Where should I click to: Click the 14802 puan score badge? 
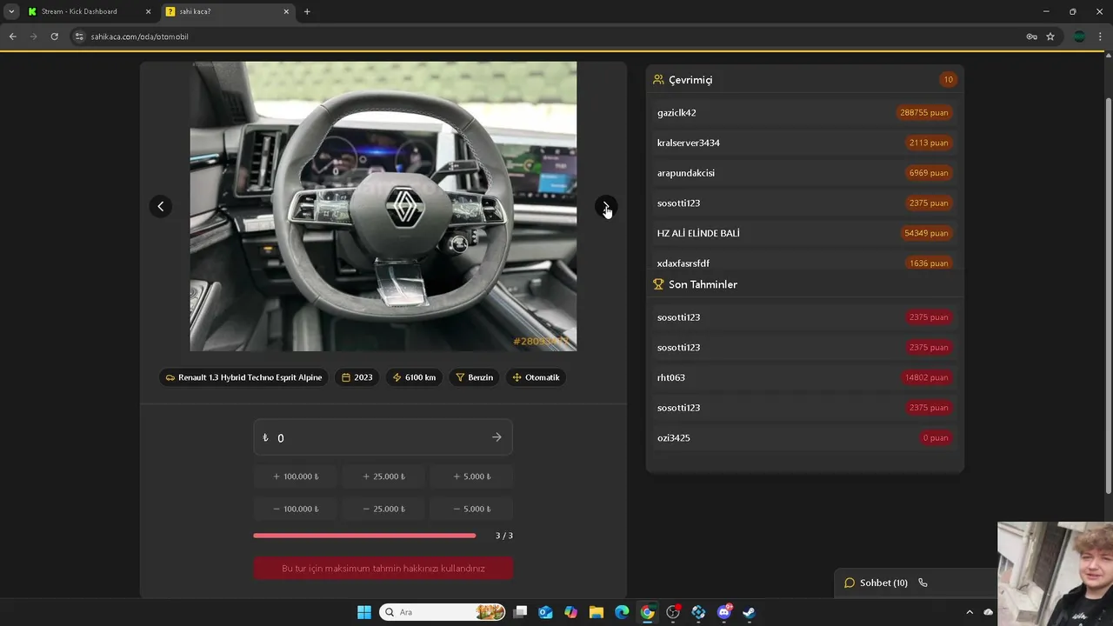pyautogui.click(x=926, y=377)
